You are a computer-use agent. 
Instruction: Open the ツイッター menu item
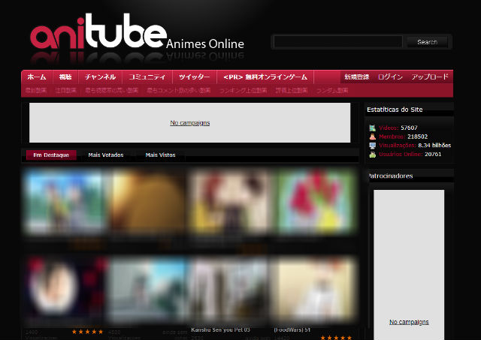(x=195, y=77)
